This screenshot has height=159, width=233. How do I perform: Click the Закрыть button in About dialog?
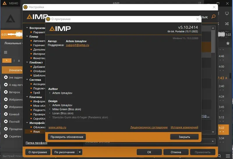pyautogui.click(x=184, y=137)
